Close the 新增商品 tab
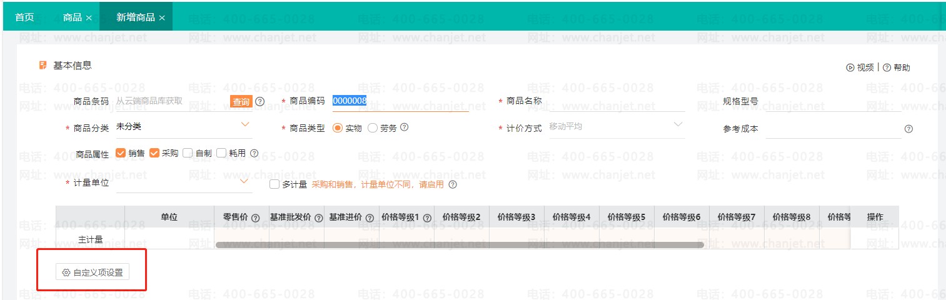The width and height of the screenshot is (946, 300). (x=162, y=18)
